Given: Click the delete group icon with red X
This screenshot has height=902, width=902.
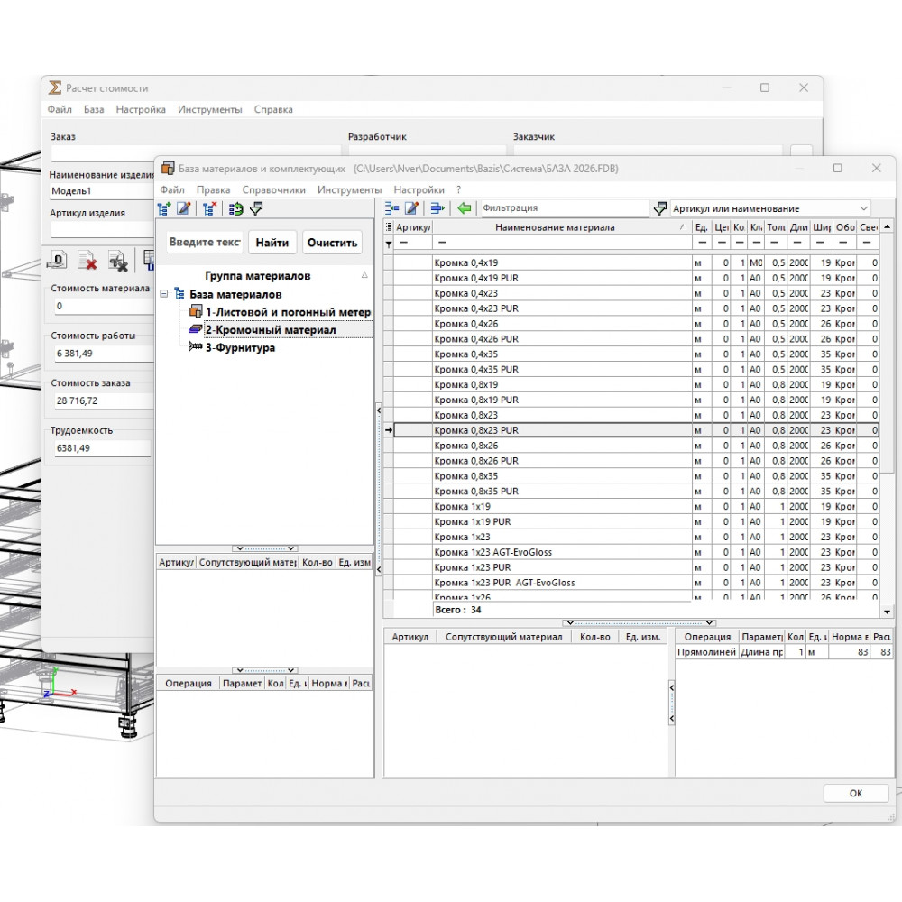Looking at the screenshot, I should click(x=209, y=209).
